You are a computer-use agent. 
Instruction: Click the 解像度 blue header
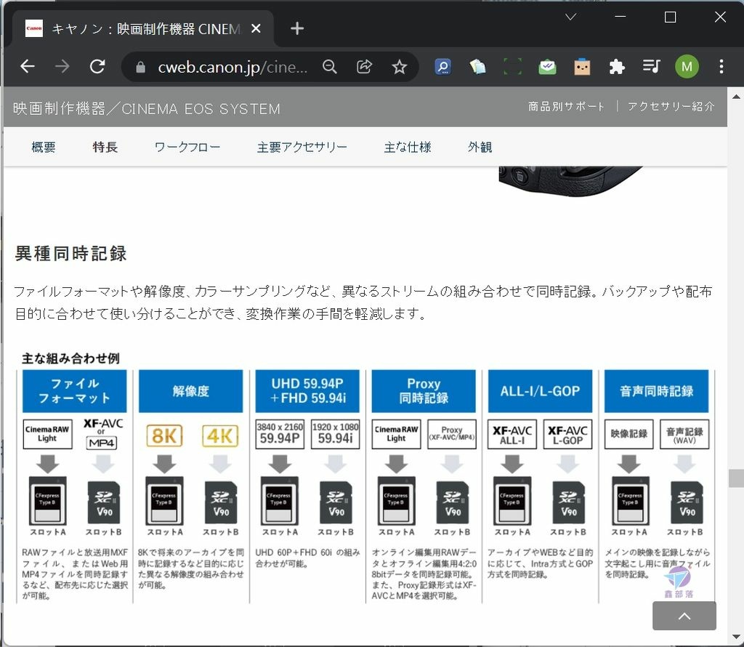[191, 391]
